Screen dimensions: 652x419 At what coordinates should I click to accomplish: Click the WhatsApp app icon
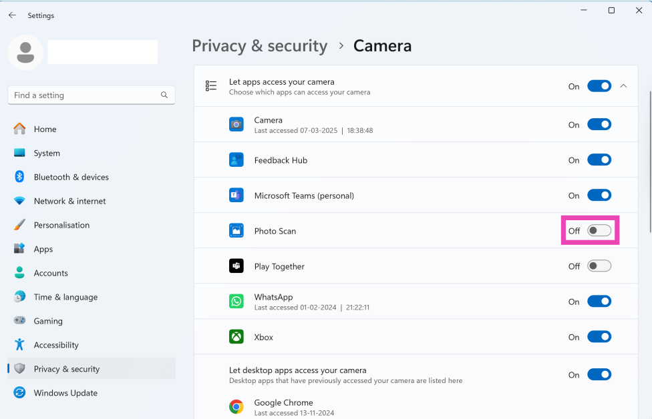pyautogui.click(x=236, y=302)
